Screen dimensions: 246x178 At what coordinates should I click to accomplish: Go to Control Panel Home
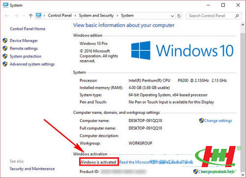coord(28,29)
